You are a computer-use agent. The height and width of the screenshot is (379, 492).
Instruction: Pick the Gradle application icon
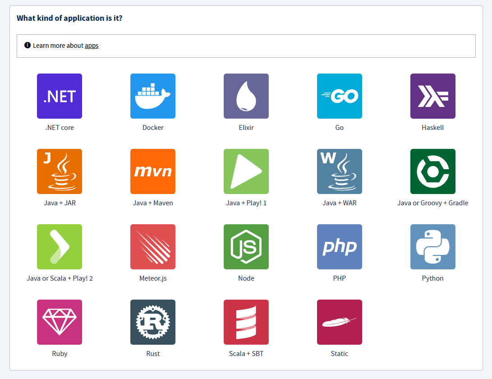point(433,171)
